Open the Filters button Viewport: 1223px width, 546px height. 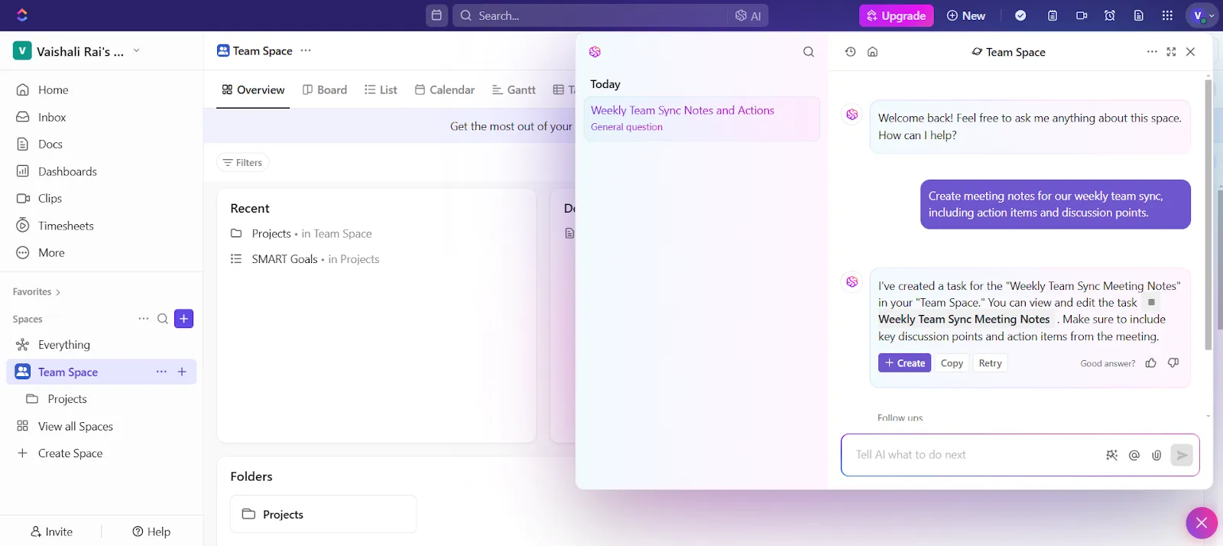click(x=242, y=162)
